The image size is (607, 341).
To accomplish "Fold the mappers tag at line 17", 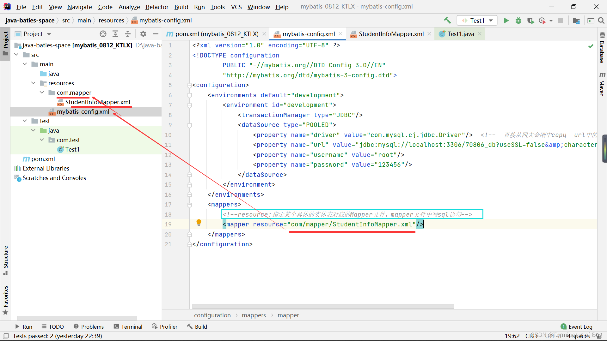I will point(190,205).
